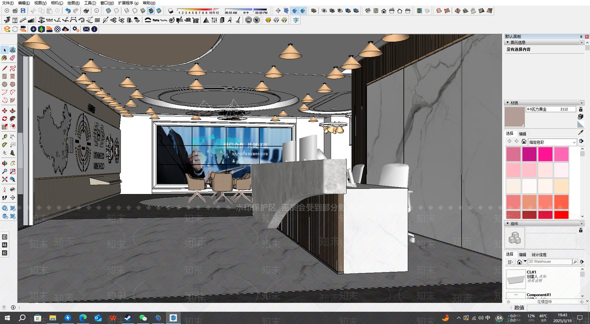Image resolution: width=590 pixels, height=324 pixels.
Task: Select the Move tool
Action: click(5, 111)
